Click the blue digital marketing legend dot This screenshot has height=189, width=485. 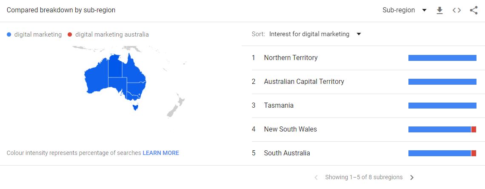click(x=9, y=34)
